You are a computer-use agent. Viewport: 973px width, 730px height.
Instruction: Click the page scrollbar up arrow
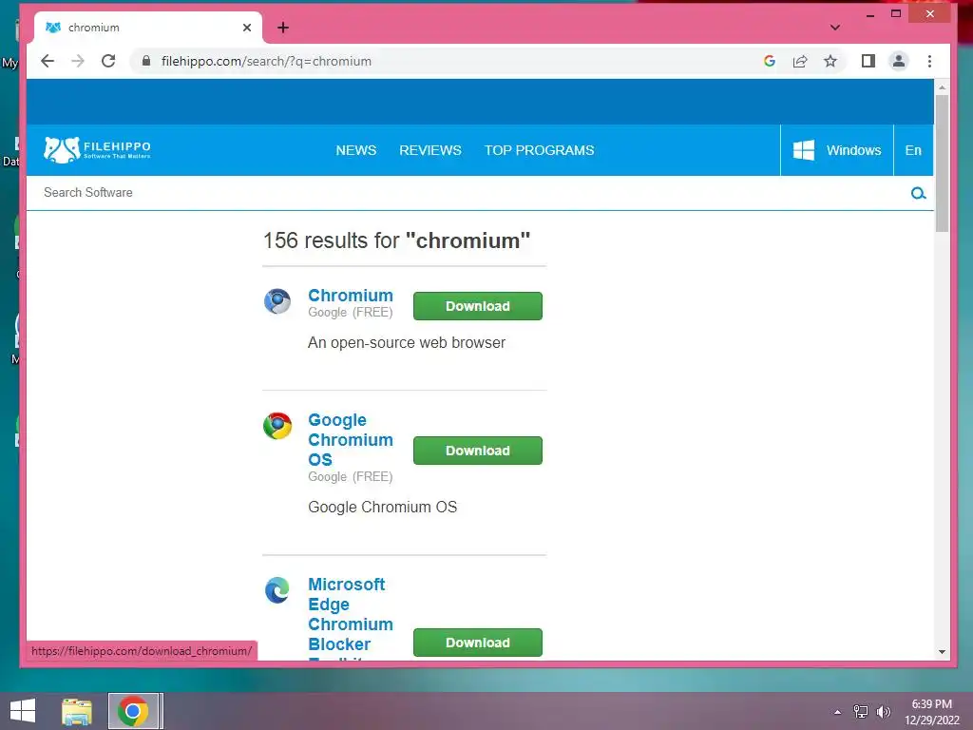click(942, 88)
